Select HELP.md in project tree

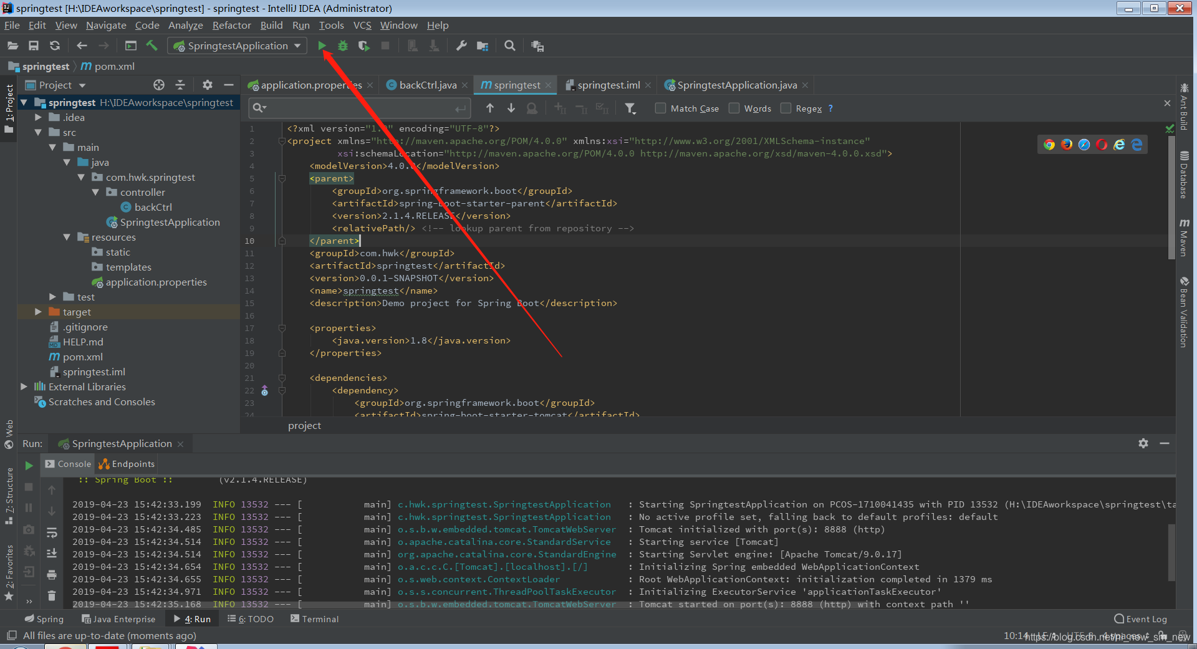[x=77, y=342]
